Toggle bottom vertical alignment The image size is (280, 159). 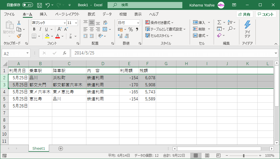tap(98, 23)
